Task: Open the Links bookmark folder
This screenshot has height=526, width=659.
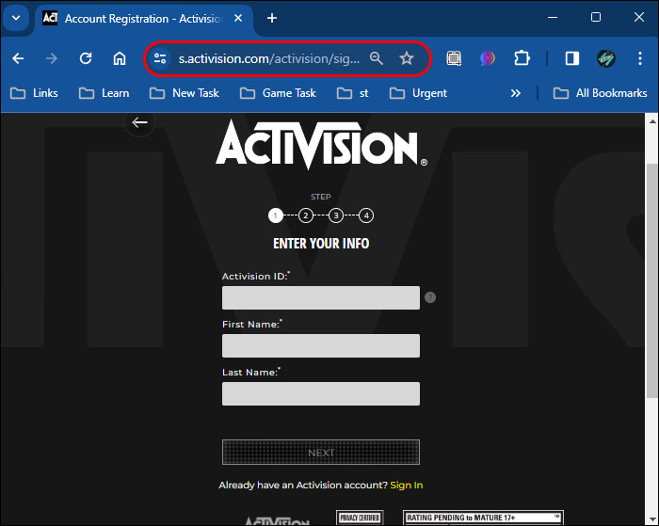Action: pyautogui.click(x=34, y=93)
